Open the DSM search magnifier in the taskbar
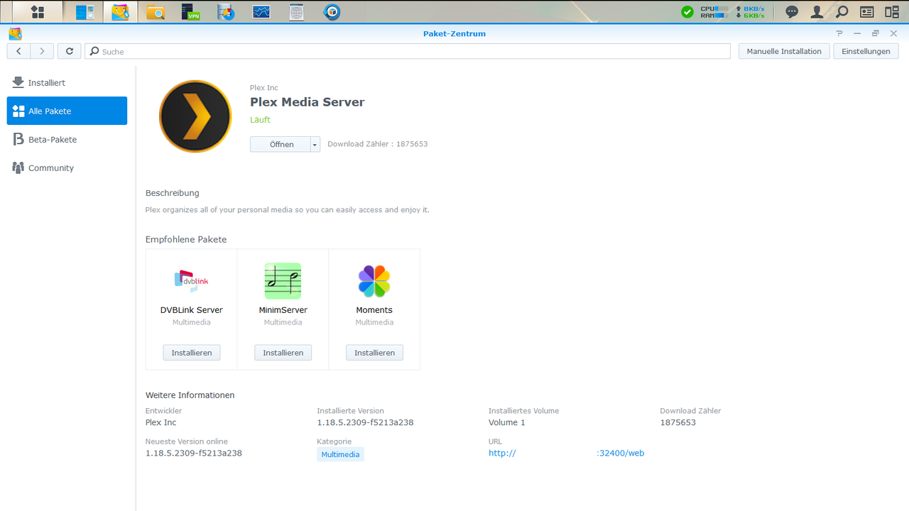Viewport: 909px width, 511px height. [x=842, y=12]
